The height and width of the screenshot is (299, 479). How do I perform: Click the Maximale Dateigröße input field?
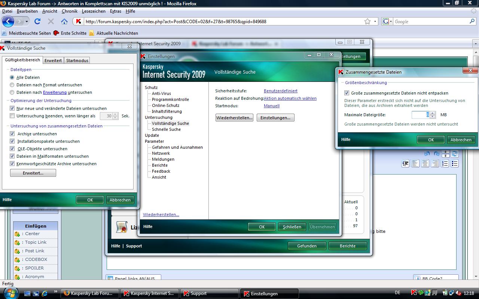click(421, 115)
